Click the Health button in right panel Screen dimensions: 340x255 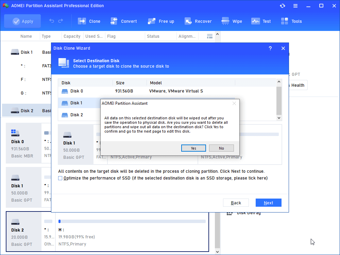(x=297, y=85)
